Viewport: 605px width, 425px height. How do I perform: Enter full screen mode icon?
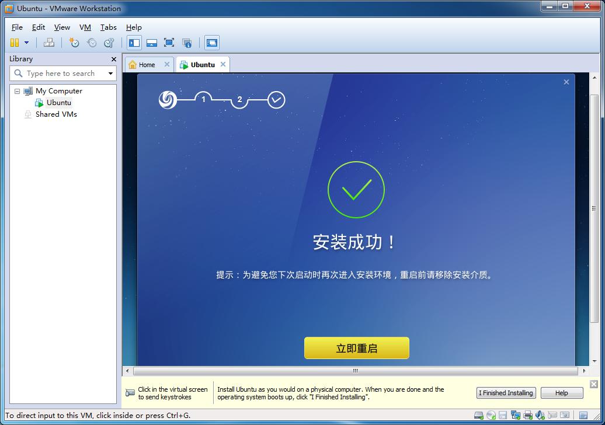(169, 43)
